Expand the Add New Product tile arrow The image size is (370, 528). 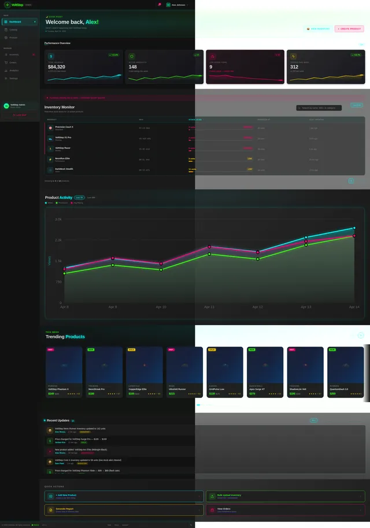(199, 496)
